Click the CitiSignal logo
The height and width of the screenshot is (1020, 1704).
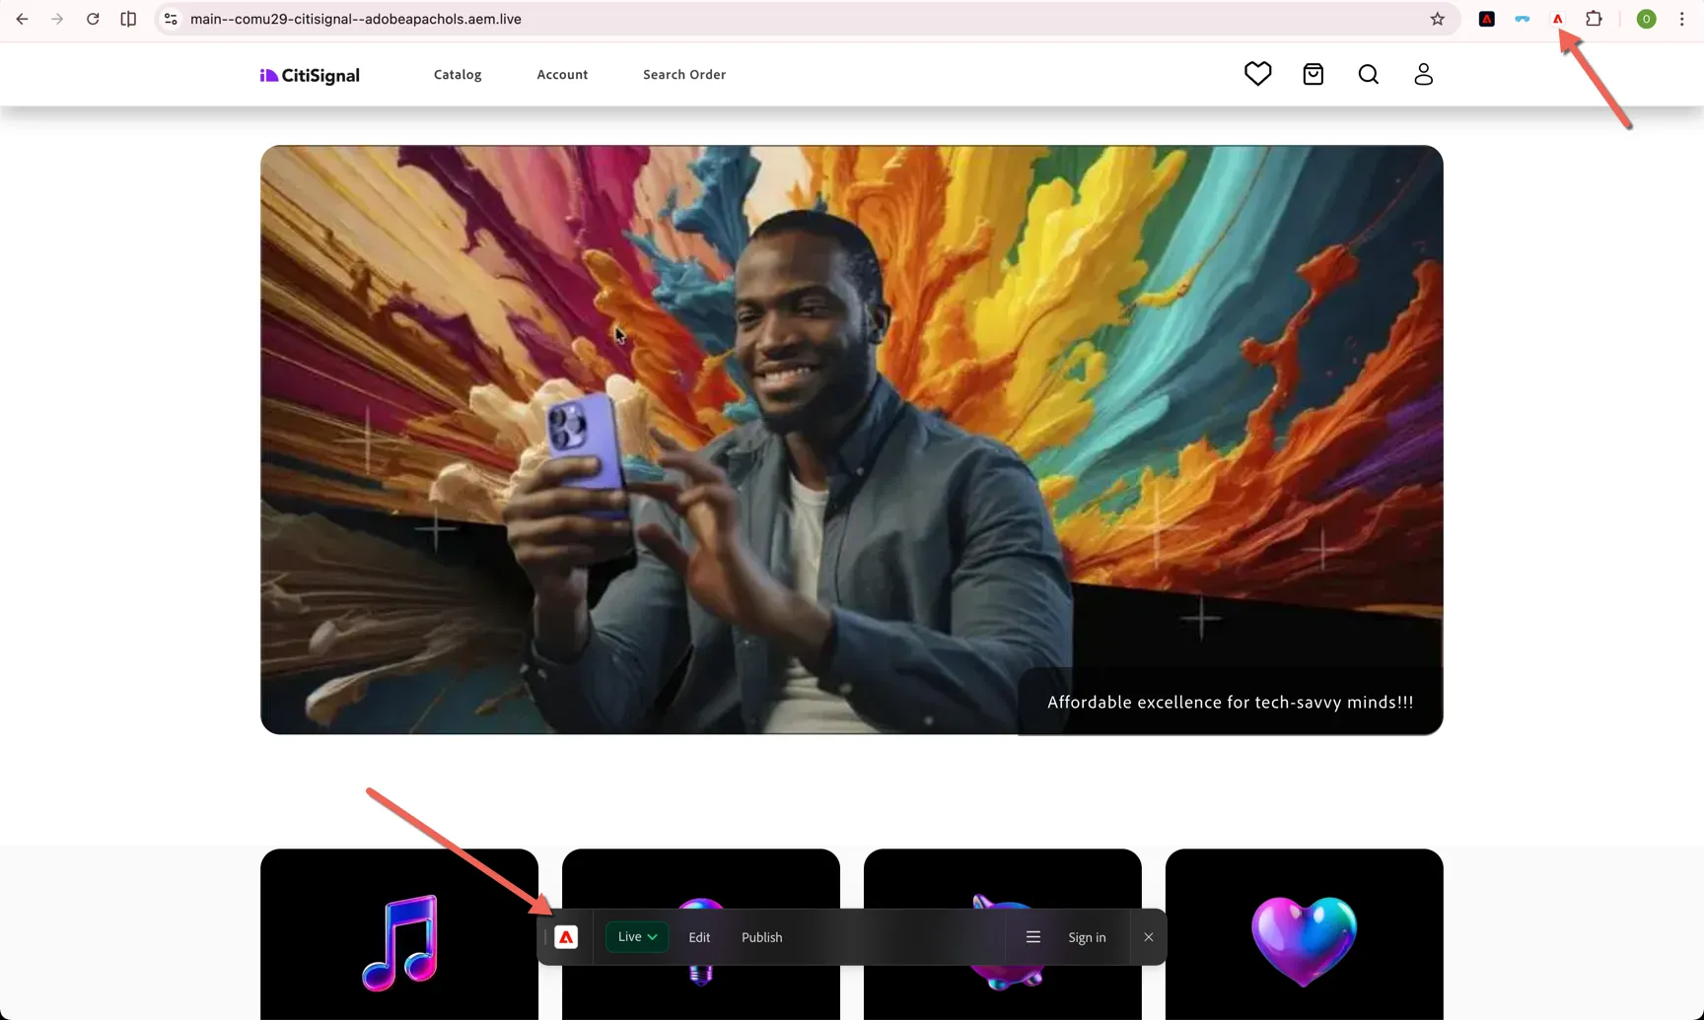(x=310, y=75)
